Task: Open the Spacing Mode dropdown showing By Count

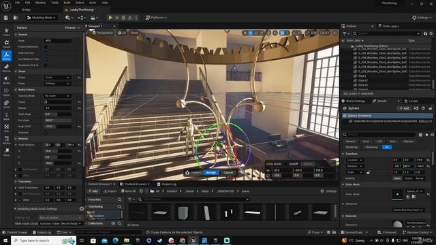Action: (x=57, y=95)
